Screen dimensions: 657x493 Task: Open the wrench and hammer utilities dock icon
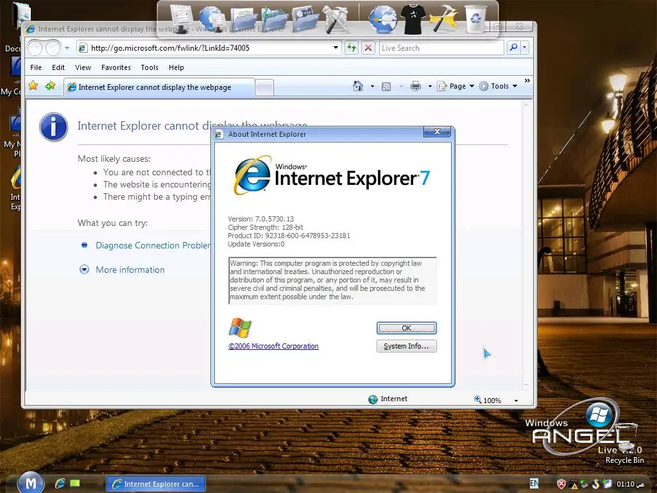[336, 19]
